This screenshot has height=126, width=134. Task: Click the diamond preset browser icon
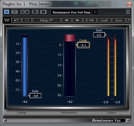pos(95,12)
